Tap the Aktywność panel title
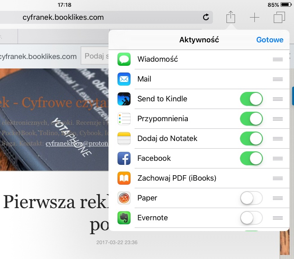 [199, 40]
